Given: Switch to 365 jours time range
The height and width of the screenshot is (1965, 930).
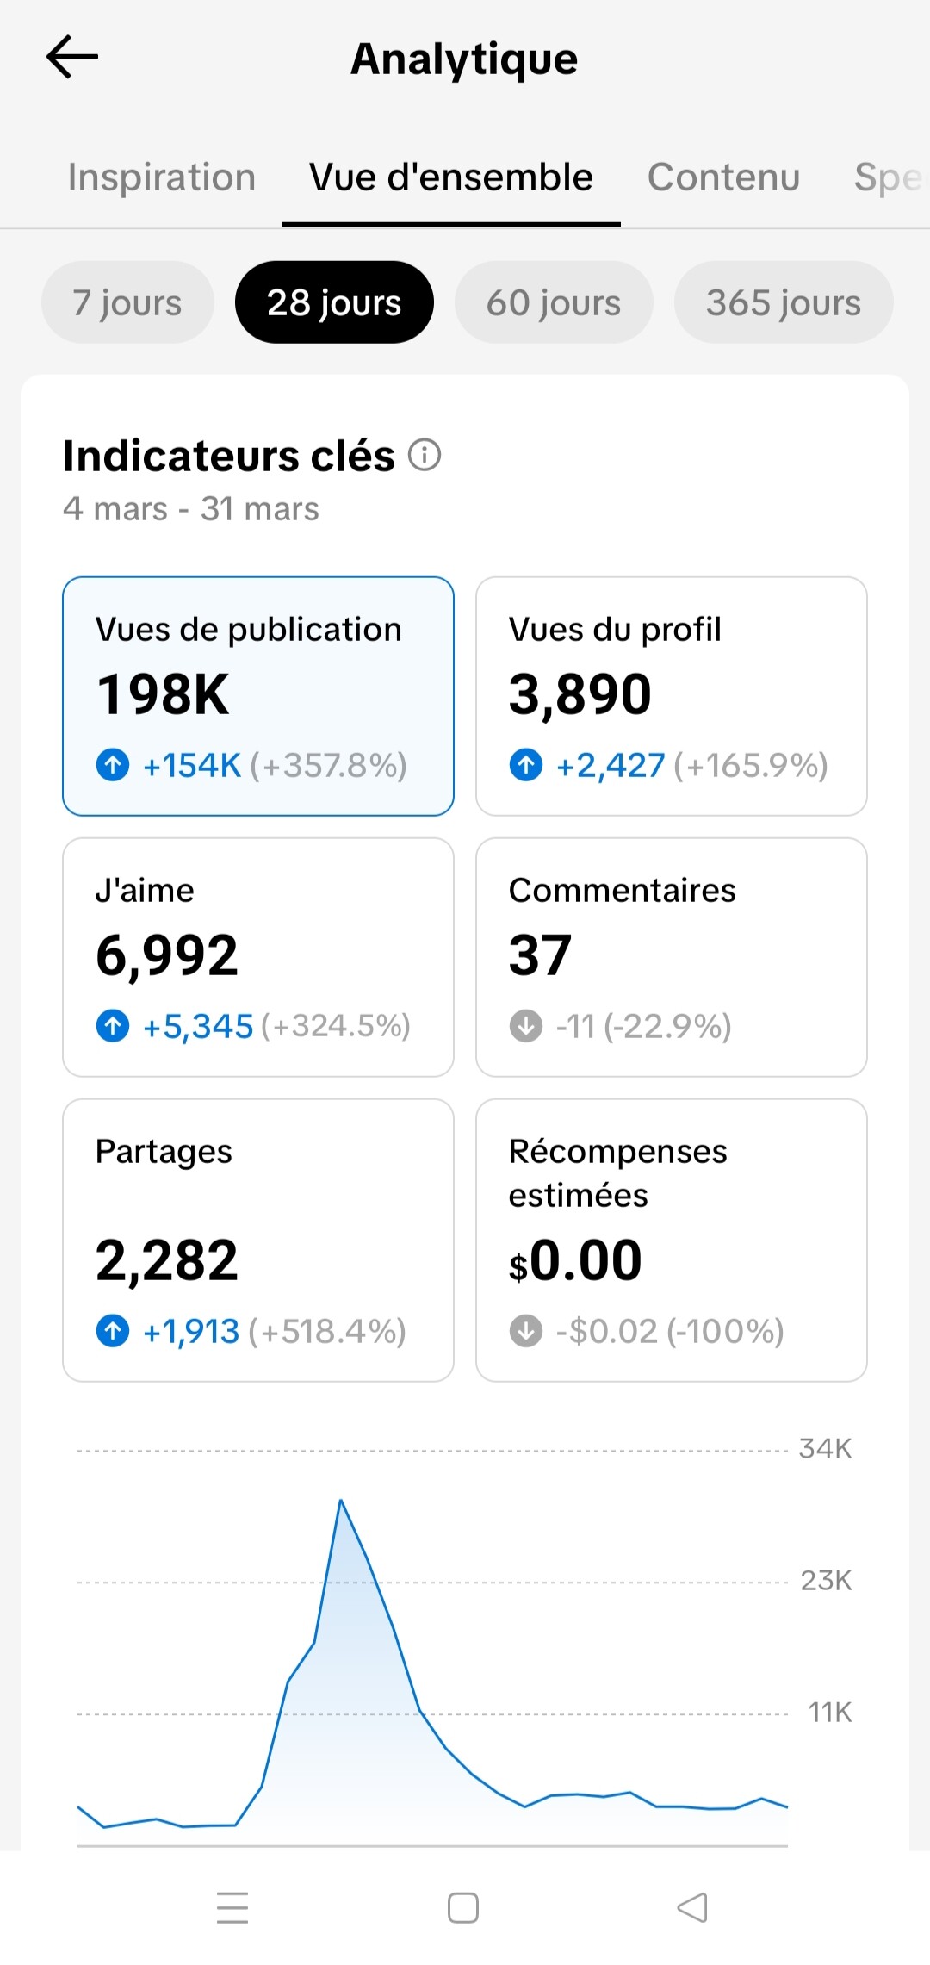Looking at the screenshot, I should coord(784,302).
